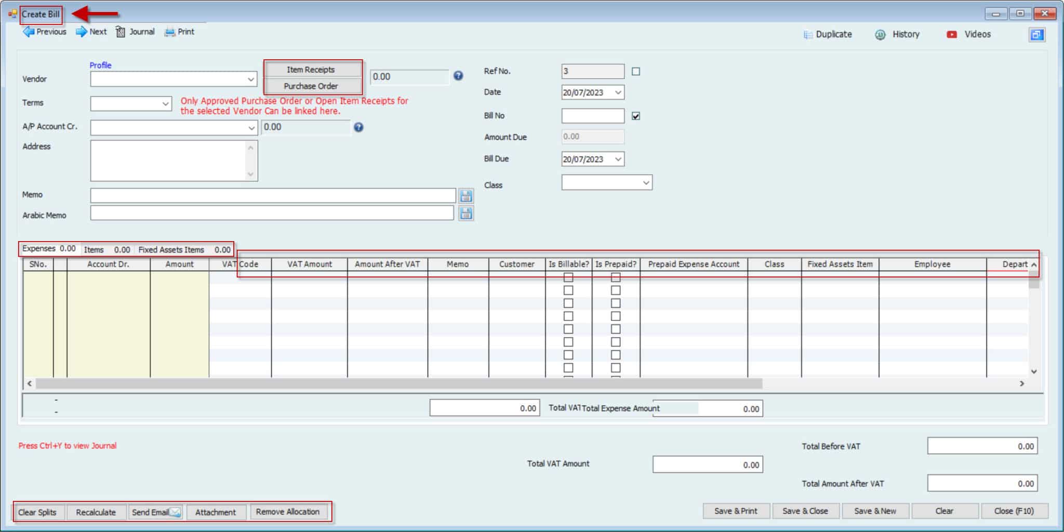Click Clear Splits button
This screenshot has width=1064, height=532.
click(x=37, y=512)
